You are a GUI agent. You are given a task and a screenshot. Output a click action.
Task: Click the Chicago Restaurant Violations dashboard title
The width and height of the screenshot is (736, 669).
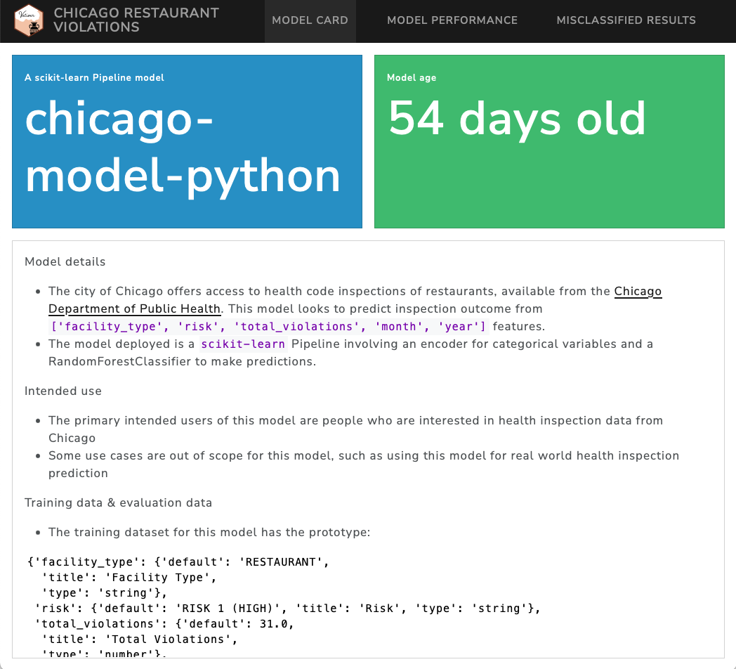point(136,20)
